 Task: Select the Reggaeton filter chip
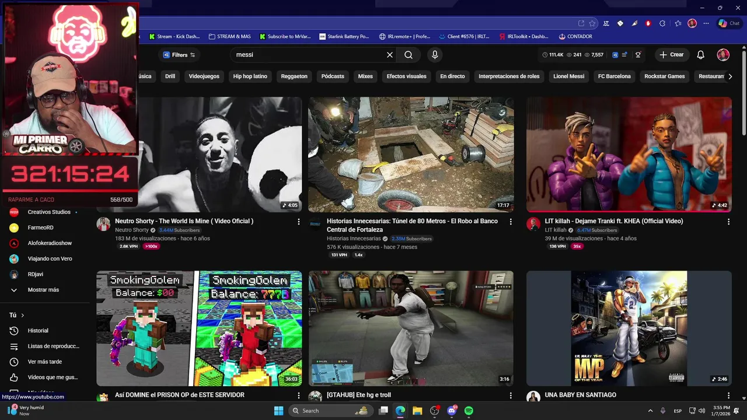(294, 76)
